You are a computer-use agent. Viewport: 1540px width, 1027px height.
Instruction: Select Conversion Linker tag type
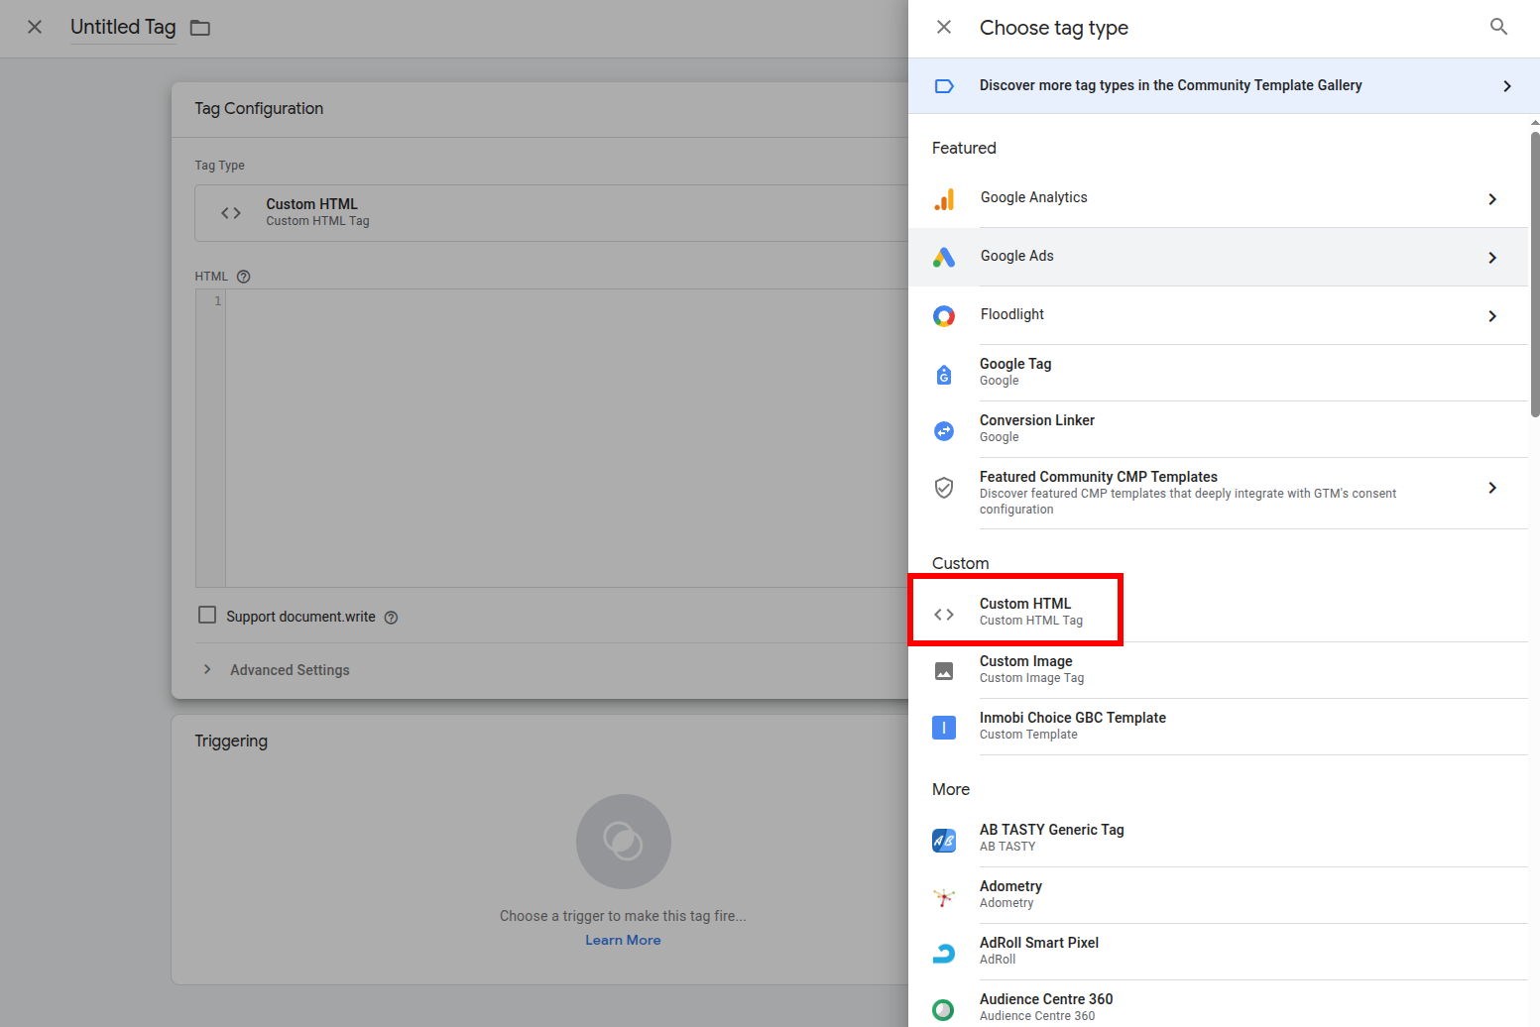[x=1218, y=429]
